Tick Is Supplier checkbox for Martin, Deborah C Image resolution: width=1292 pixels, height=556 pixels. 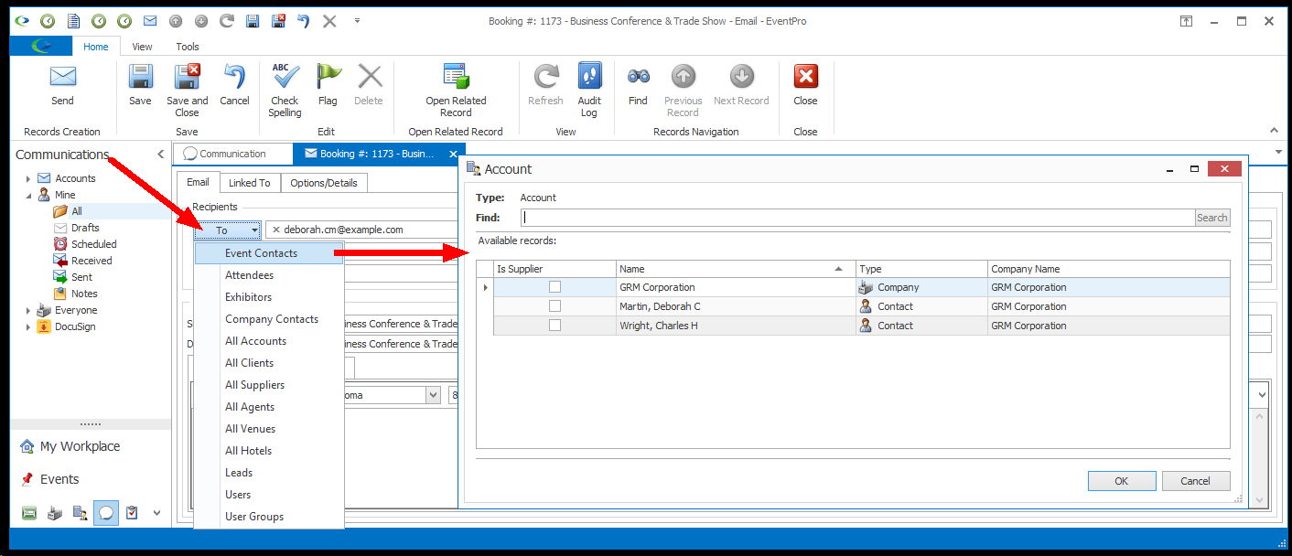554,306
